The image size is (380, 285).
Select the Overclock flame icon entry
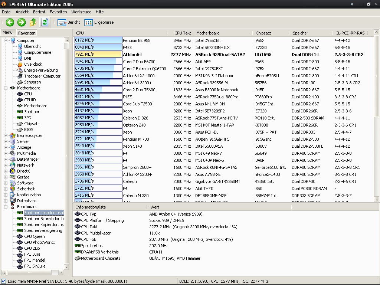[33, 64]
